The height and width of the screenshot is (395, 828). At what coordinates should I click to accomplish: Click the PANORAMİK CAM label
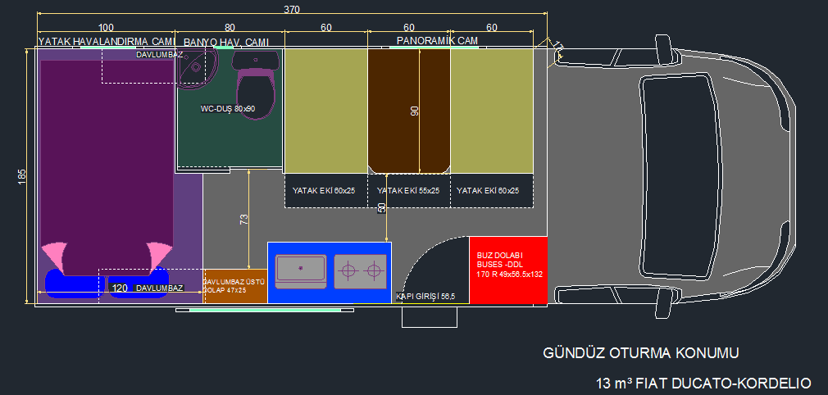click(437, 40)
